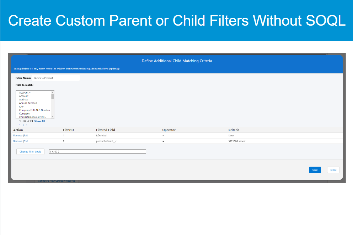The image size is (353, 235).
Task: Go to page 1 of fields
Action: click(x=20, y=125)
